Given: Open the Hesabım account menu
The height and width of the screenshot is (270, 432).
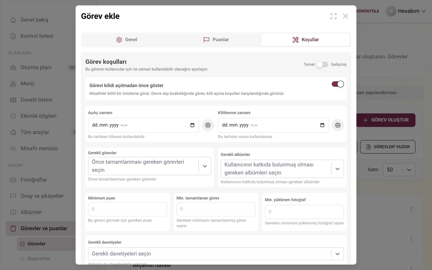Looking at the screenshot, I should tap(406, 11).
